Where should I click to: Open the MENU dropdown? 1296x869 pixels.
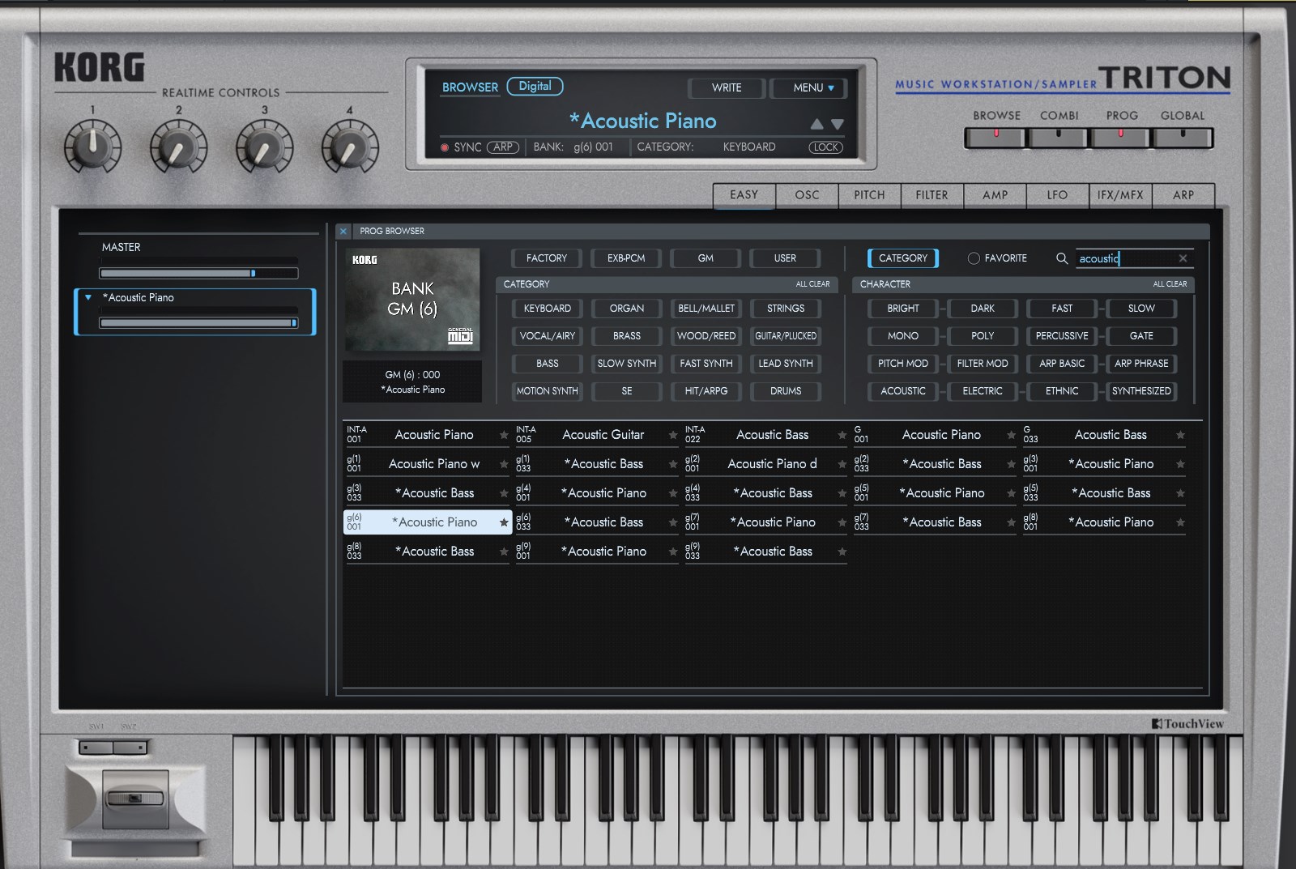pyautogui.click(x=813, y=87)
